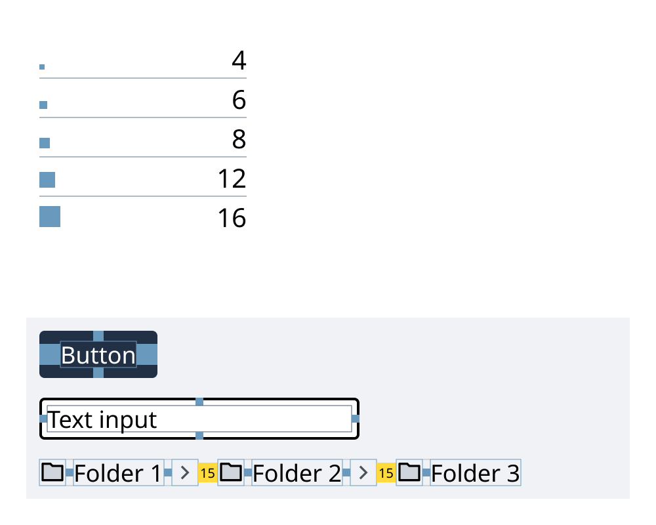Click the folder icon beside Folder 1
Viewport: 656px width, 525px height.
pyautogui.click(x=52, y=472)
